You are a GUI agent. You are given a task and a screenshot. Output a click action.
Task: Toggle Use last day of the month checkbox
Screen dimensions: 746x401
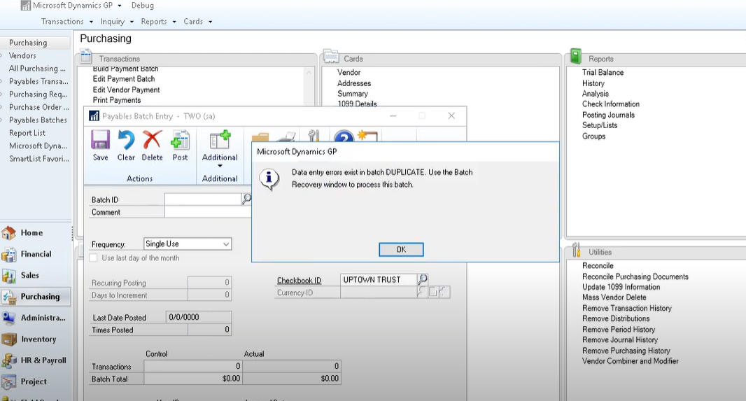click(94, 258)
